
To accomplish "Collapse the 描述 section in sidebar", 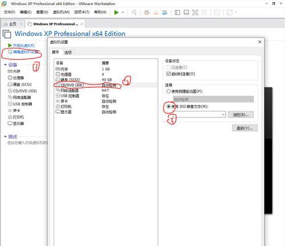I will click(x=5, y=137).
